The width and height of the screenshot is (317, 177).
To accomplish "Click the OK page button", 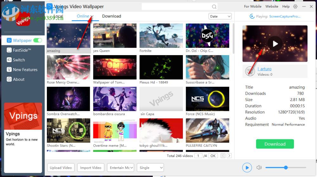I will pos(213,155).
